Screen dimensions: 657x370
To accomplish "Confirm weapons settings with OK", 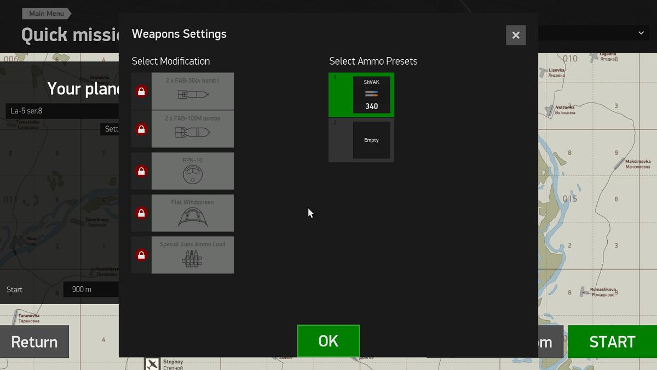I will click(328, 341).
